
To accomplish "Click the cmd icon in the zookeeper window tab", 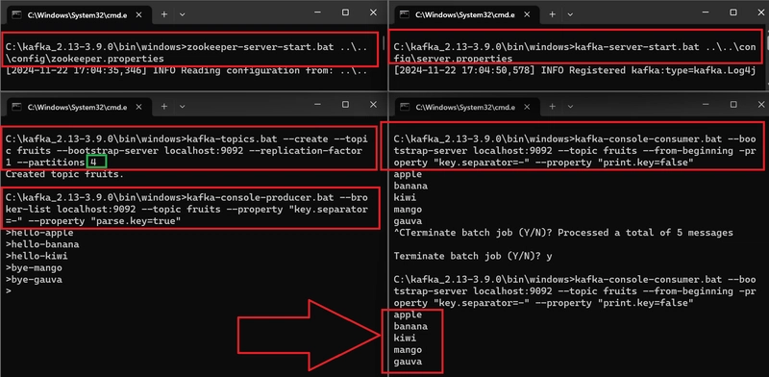I will pos(16,14).
